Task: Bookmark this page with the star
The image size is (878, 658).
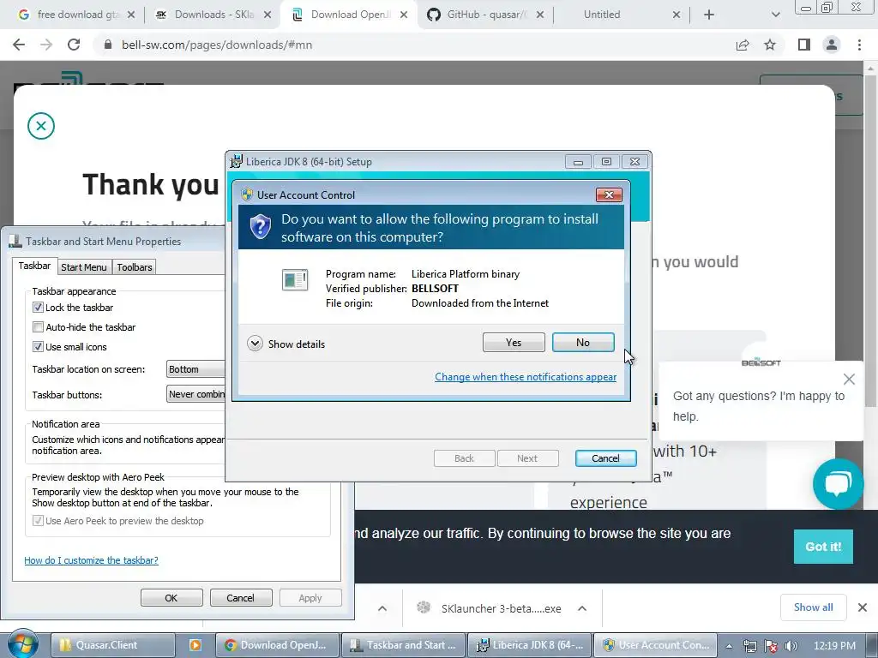Action: pos(770,45)
